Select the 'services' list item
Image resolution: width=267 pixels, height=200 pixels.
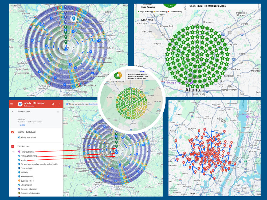pos(24,160)
